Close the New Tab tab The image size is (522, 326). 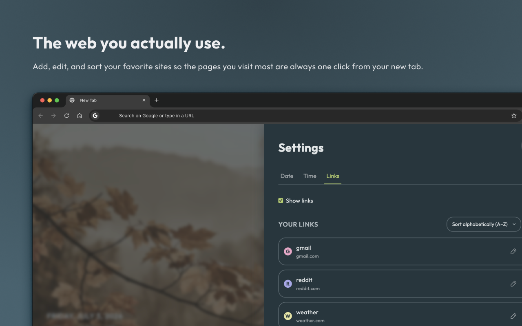pos(144,100)
